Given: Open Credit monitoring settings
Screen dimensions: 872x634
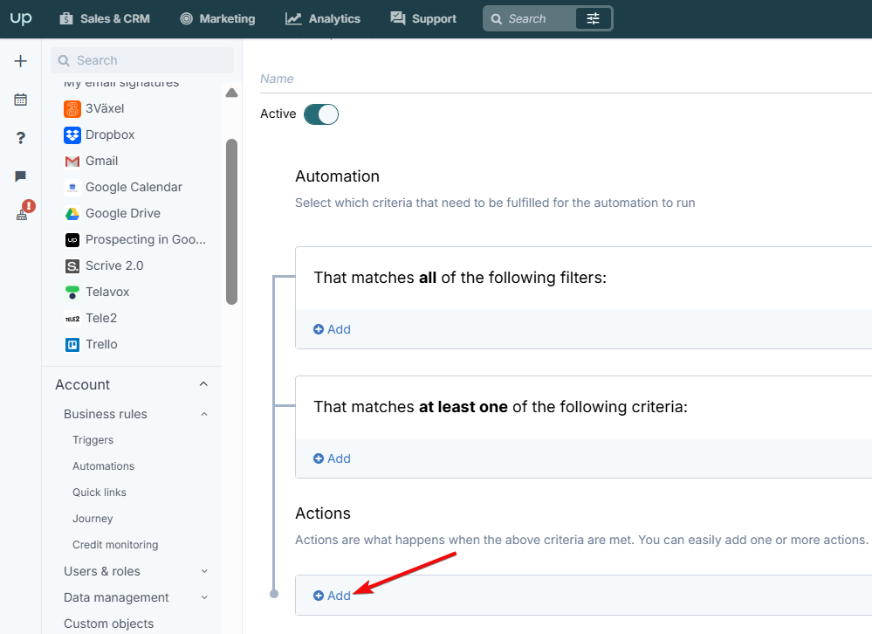Looking at the screenshot, I should pos(115,544).
